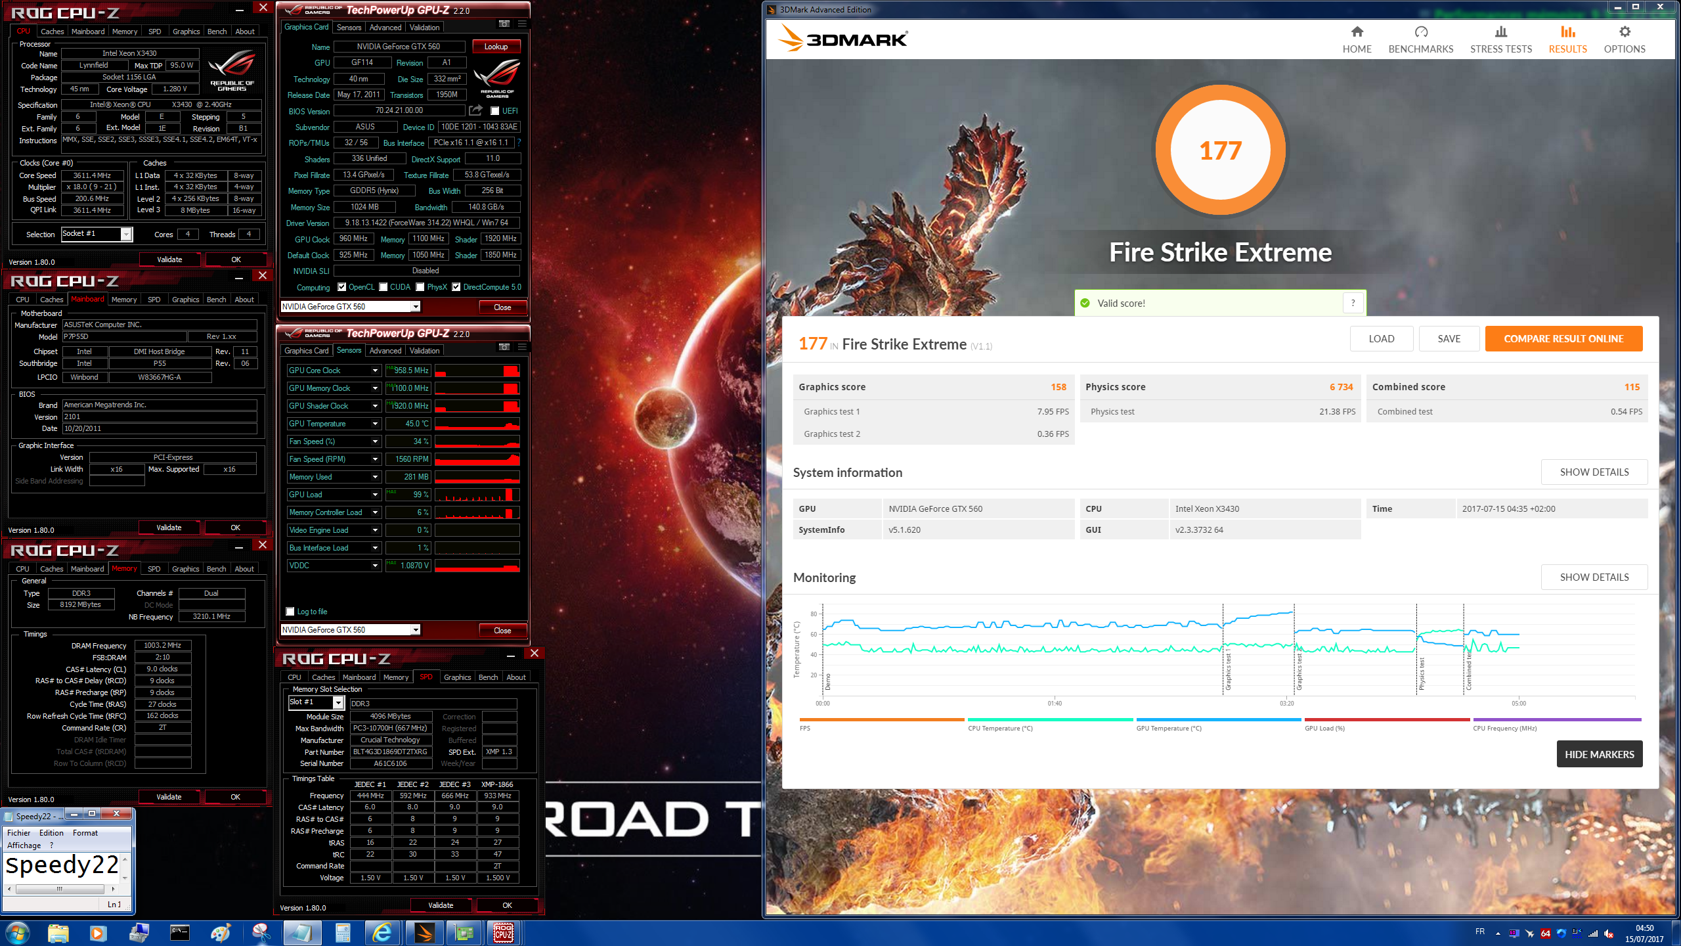Switch to the Caches tab in top CPU-Z window
The image size is (1681, 946).
point(52,32)
